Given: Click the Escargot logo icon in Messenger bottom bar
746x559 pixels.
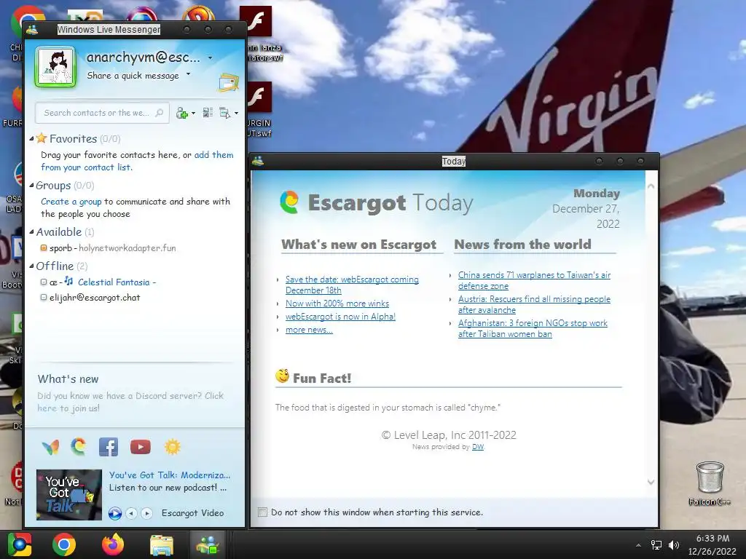Looking at the screenshot, I should tap(79, 447).
